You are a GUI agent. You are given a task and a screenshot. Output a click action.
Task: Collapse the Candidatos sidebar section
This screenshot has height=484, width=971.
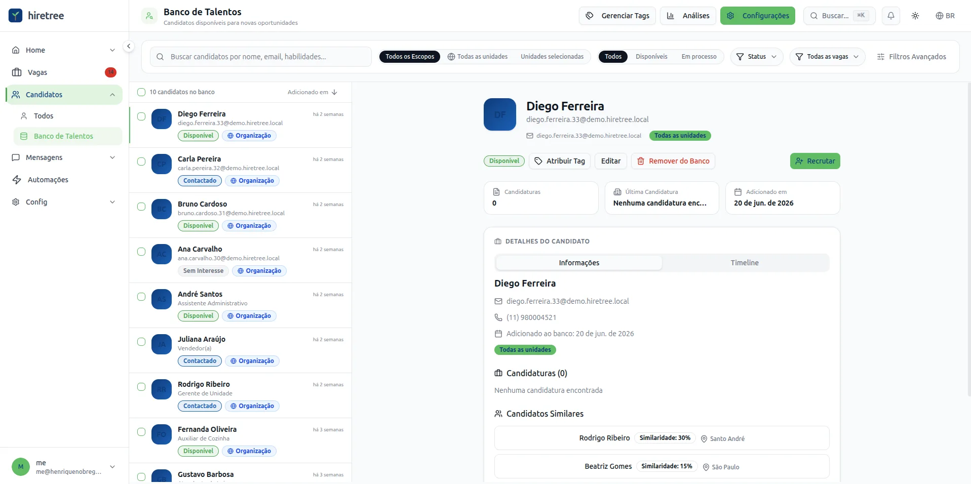pos(112,95)
